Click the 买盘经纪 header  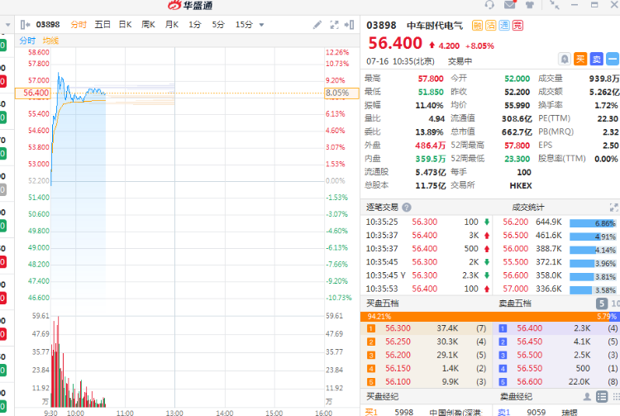(x=383, y=397)
